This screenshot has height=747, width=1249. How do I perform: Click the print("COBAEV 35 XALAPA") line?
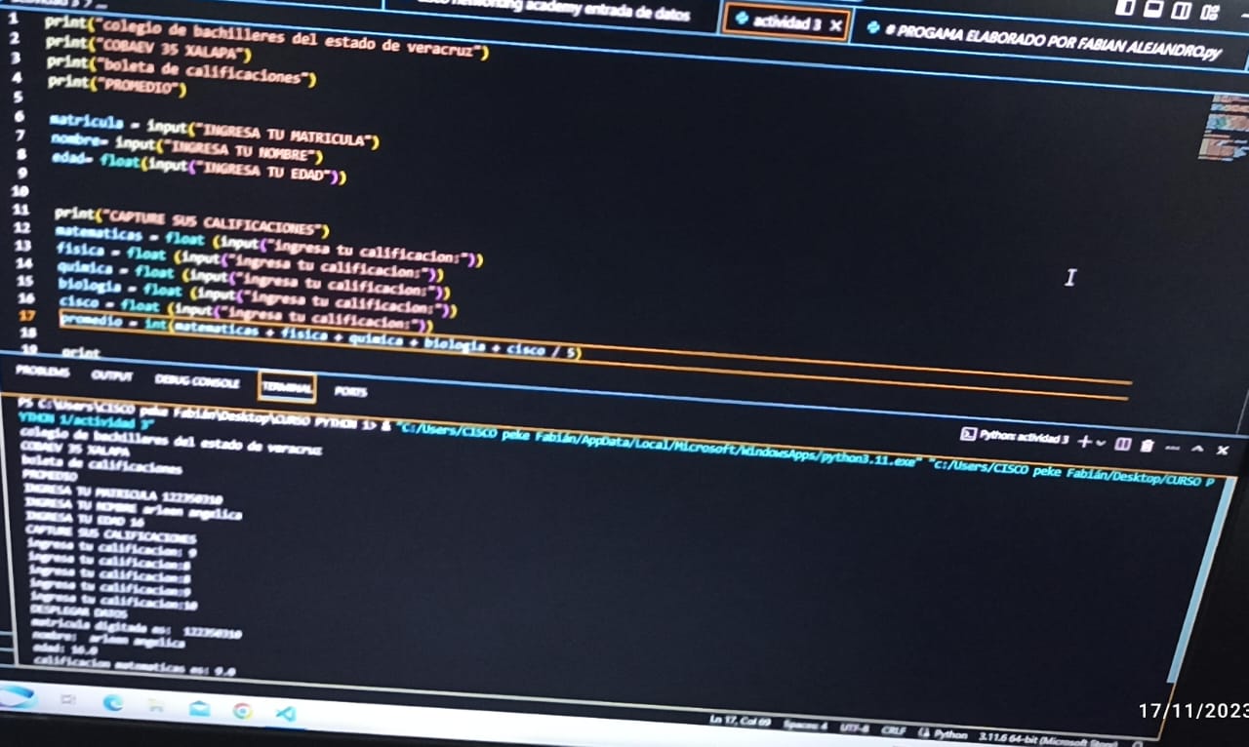pos(148,49)
